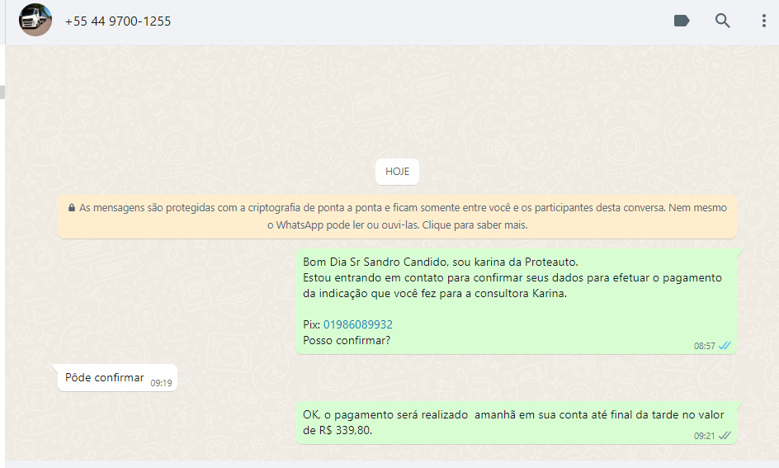Click the 08:57 timestamp on first message
779x468 pixels.
coord(704,346)
